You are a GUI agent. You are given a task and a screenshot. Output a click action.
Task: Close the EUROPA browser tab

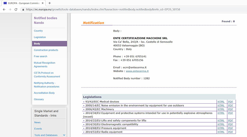[x=42, y=3]
